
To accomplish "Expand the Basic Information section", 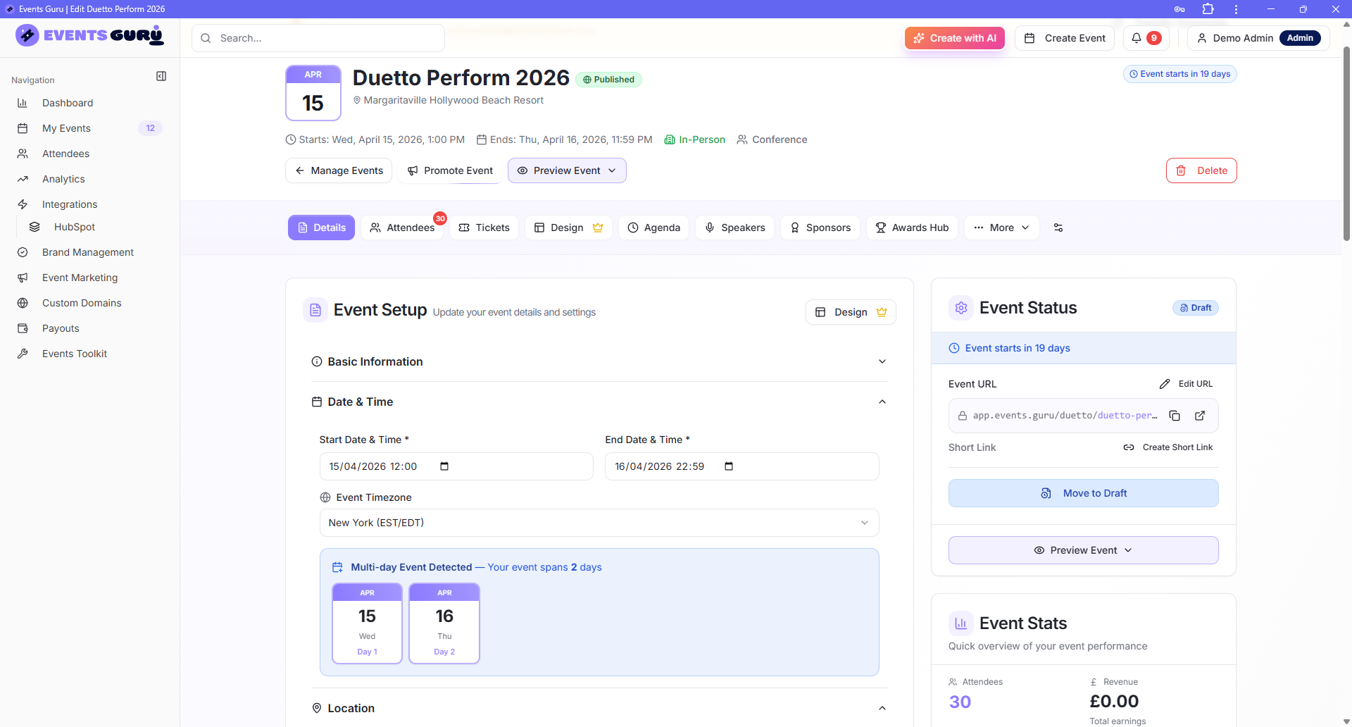I will coord(599,361).
